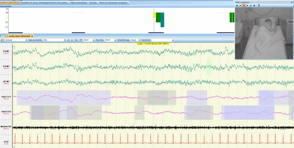This screenshot has width=294, height=148.
Task: Open the Echantillonage dropdown
Action: [140, 40]
